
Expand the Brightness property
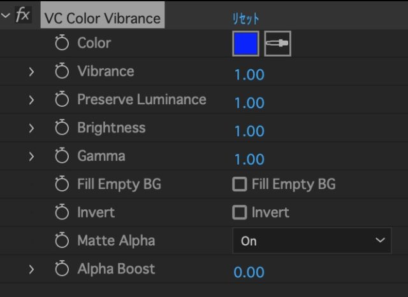tap(31, 128)
